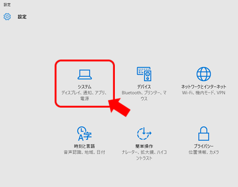238x187 pixels.
Task: Open the 簡単操作 dashed clock icon
Action: [144, 133]
